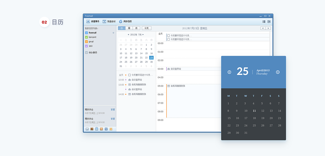
Task: Open the RSS feed module icon
Action: pos(101,129)
